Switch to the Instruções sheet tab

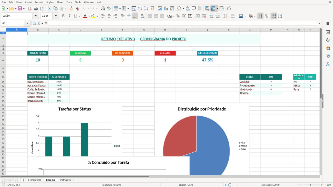tap(65, 180)
